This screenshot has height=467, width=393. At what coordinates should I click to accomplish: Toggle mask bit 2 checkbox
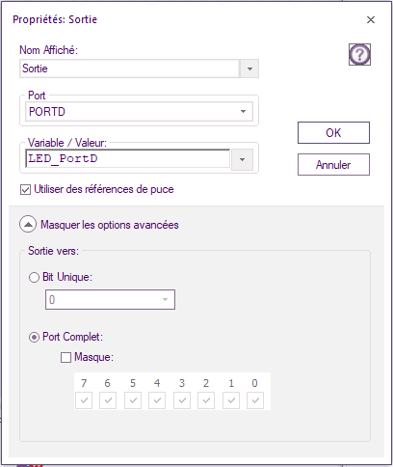206,400
